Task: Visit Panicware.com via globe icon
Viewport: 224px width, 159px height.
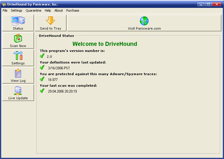Action: (144, 21)
